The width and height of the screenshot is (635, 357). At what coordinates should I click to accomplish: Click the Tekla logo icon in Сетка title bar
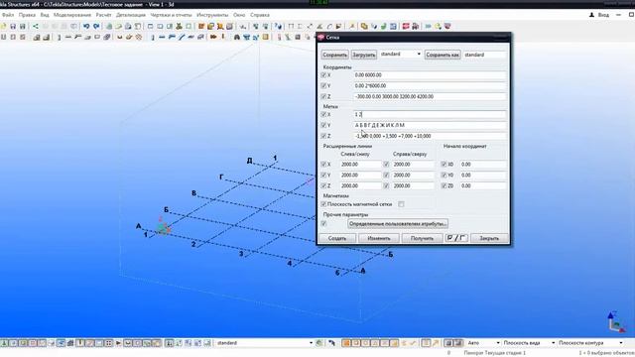(x=321, y=38)
